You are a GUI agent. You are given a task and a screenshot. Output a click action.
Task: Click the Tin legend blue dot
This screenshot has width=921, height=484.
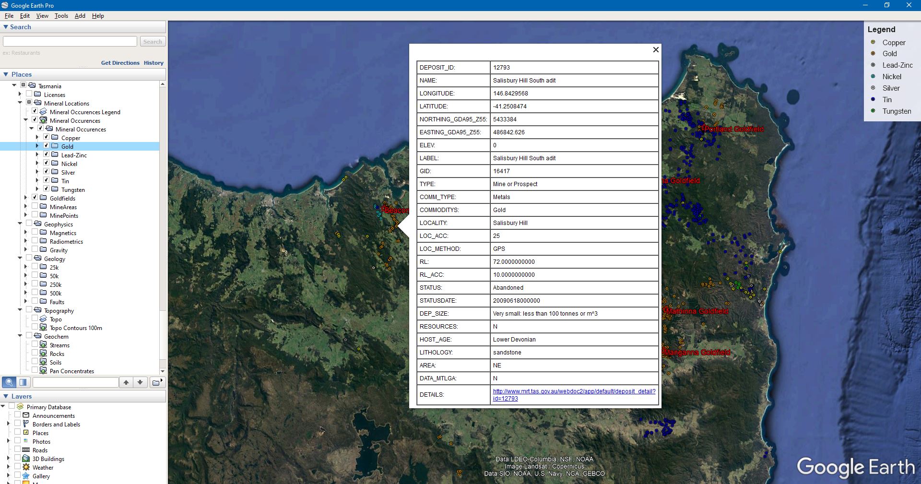coord(873,99)
